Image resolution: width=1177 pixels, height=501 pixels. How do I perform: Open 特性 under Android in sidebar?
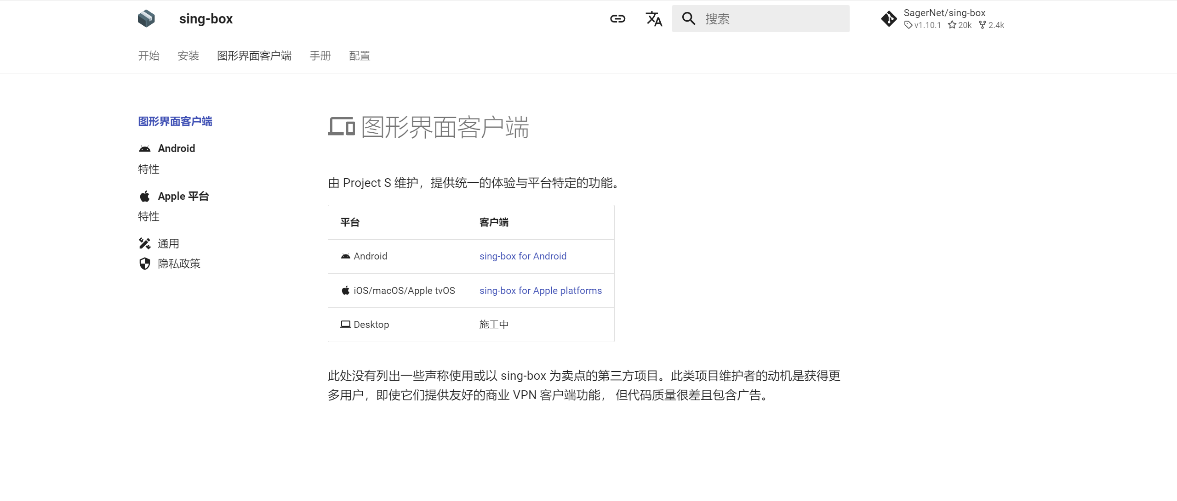[x=149, y=169]
